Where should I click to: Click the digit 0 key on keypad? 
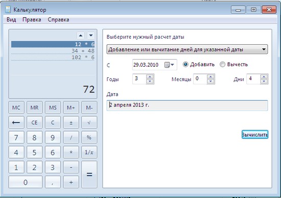(26, 182)
